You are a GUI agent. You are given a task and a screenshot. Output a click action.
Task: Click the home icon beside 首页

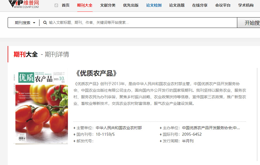point(56,5)
